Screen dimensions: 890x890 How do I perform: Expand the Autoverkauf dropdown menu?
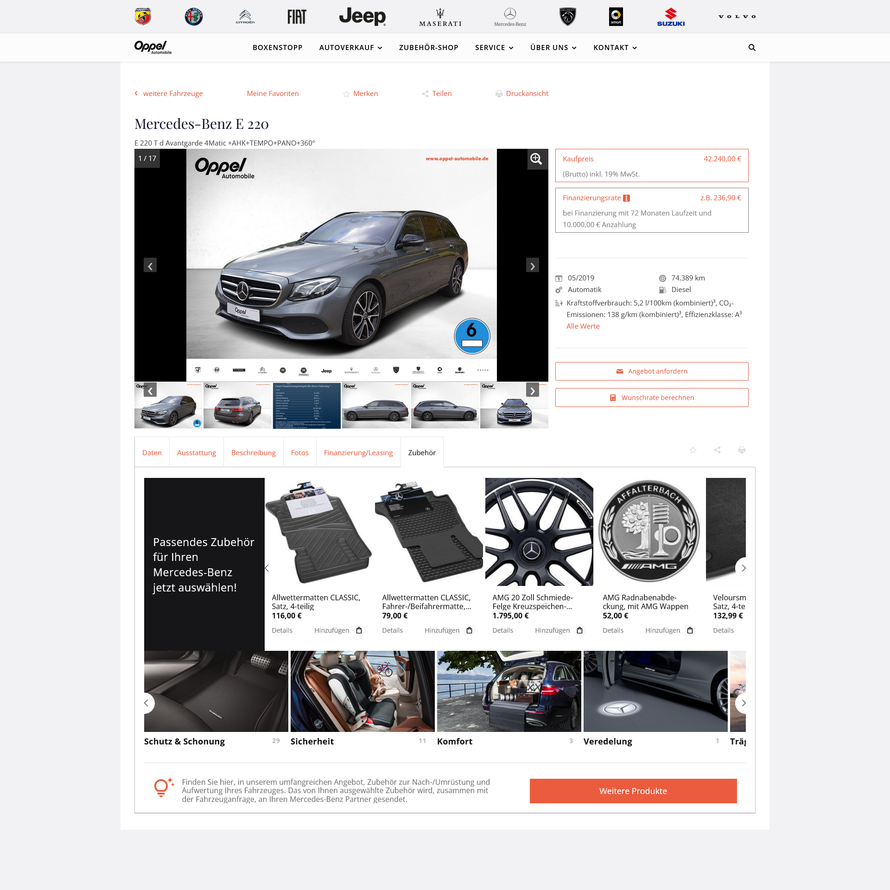(350, 48)
